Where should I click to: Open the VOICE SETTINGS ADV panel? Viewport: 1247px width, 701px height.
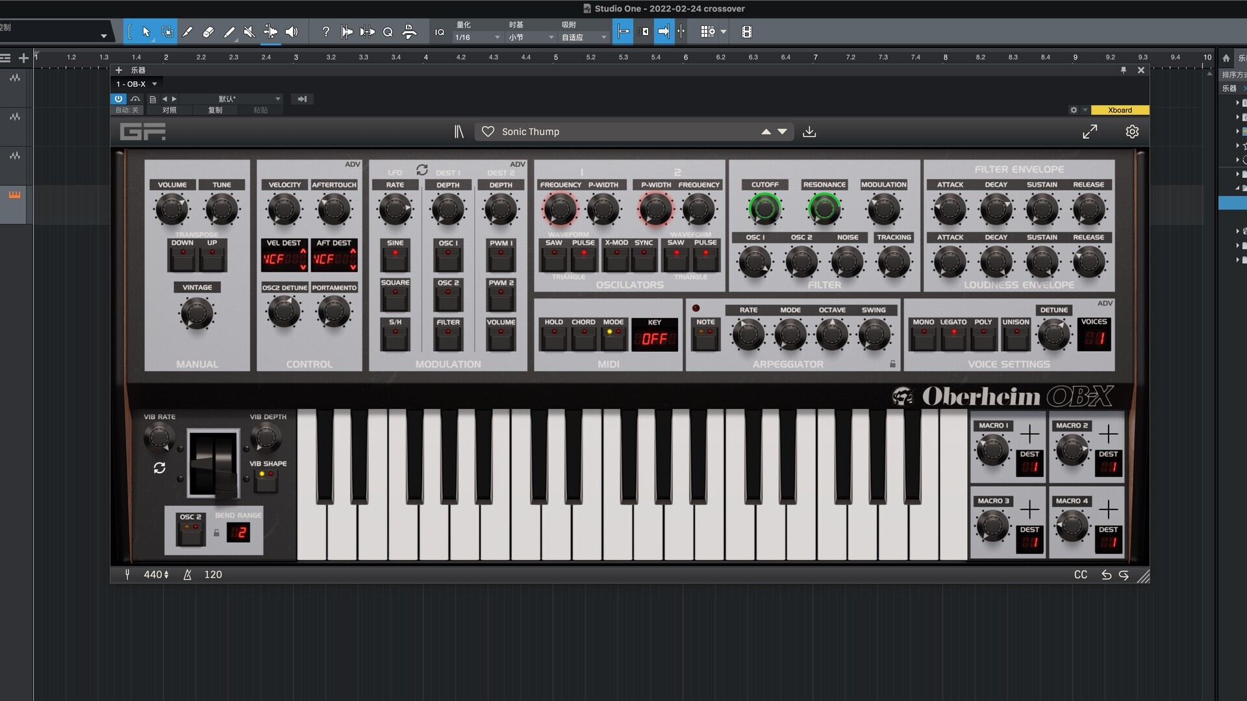[1105, 303]
